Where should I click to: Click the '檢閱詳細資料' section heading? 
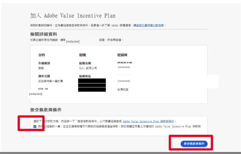44,34
